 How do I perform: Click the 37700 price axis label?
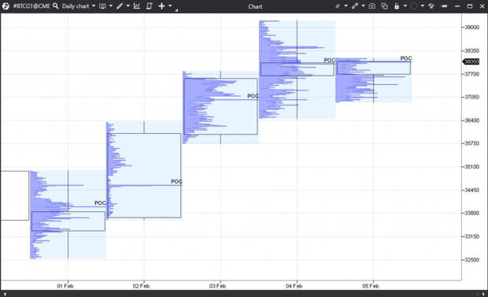[x=471, y=74]
